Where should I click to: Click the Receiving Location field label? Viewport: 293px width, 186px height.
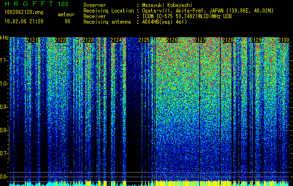click(x=109, y=11)
